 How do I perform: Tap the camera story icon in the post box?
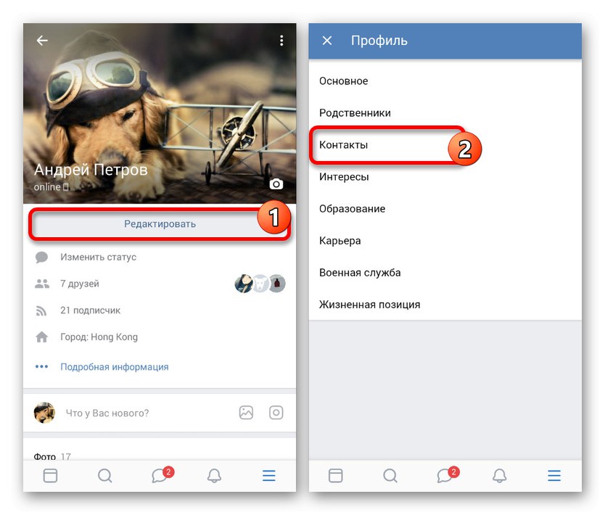[276, 413]
